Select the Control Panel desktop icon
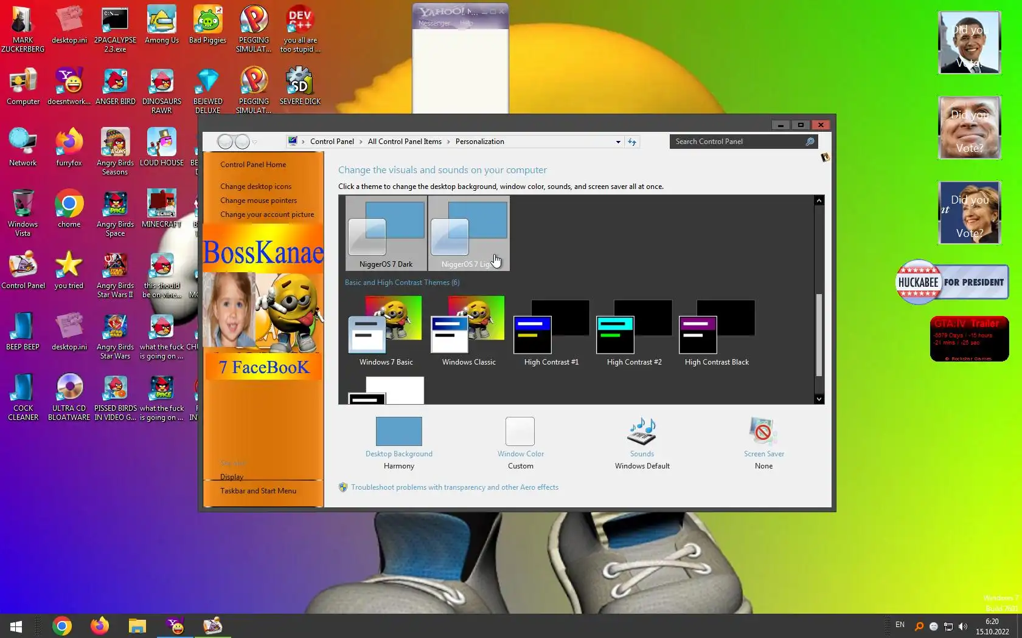 pos(23,270)
